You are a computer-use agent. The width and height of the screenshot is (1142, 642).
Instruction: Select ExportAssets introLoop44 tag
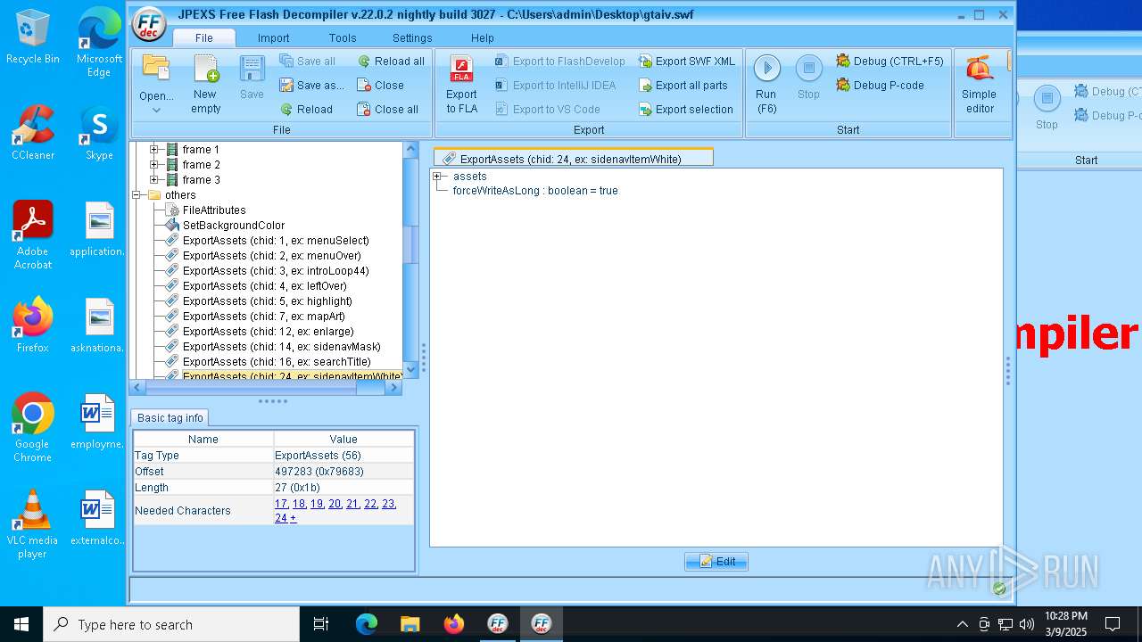276,271
